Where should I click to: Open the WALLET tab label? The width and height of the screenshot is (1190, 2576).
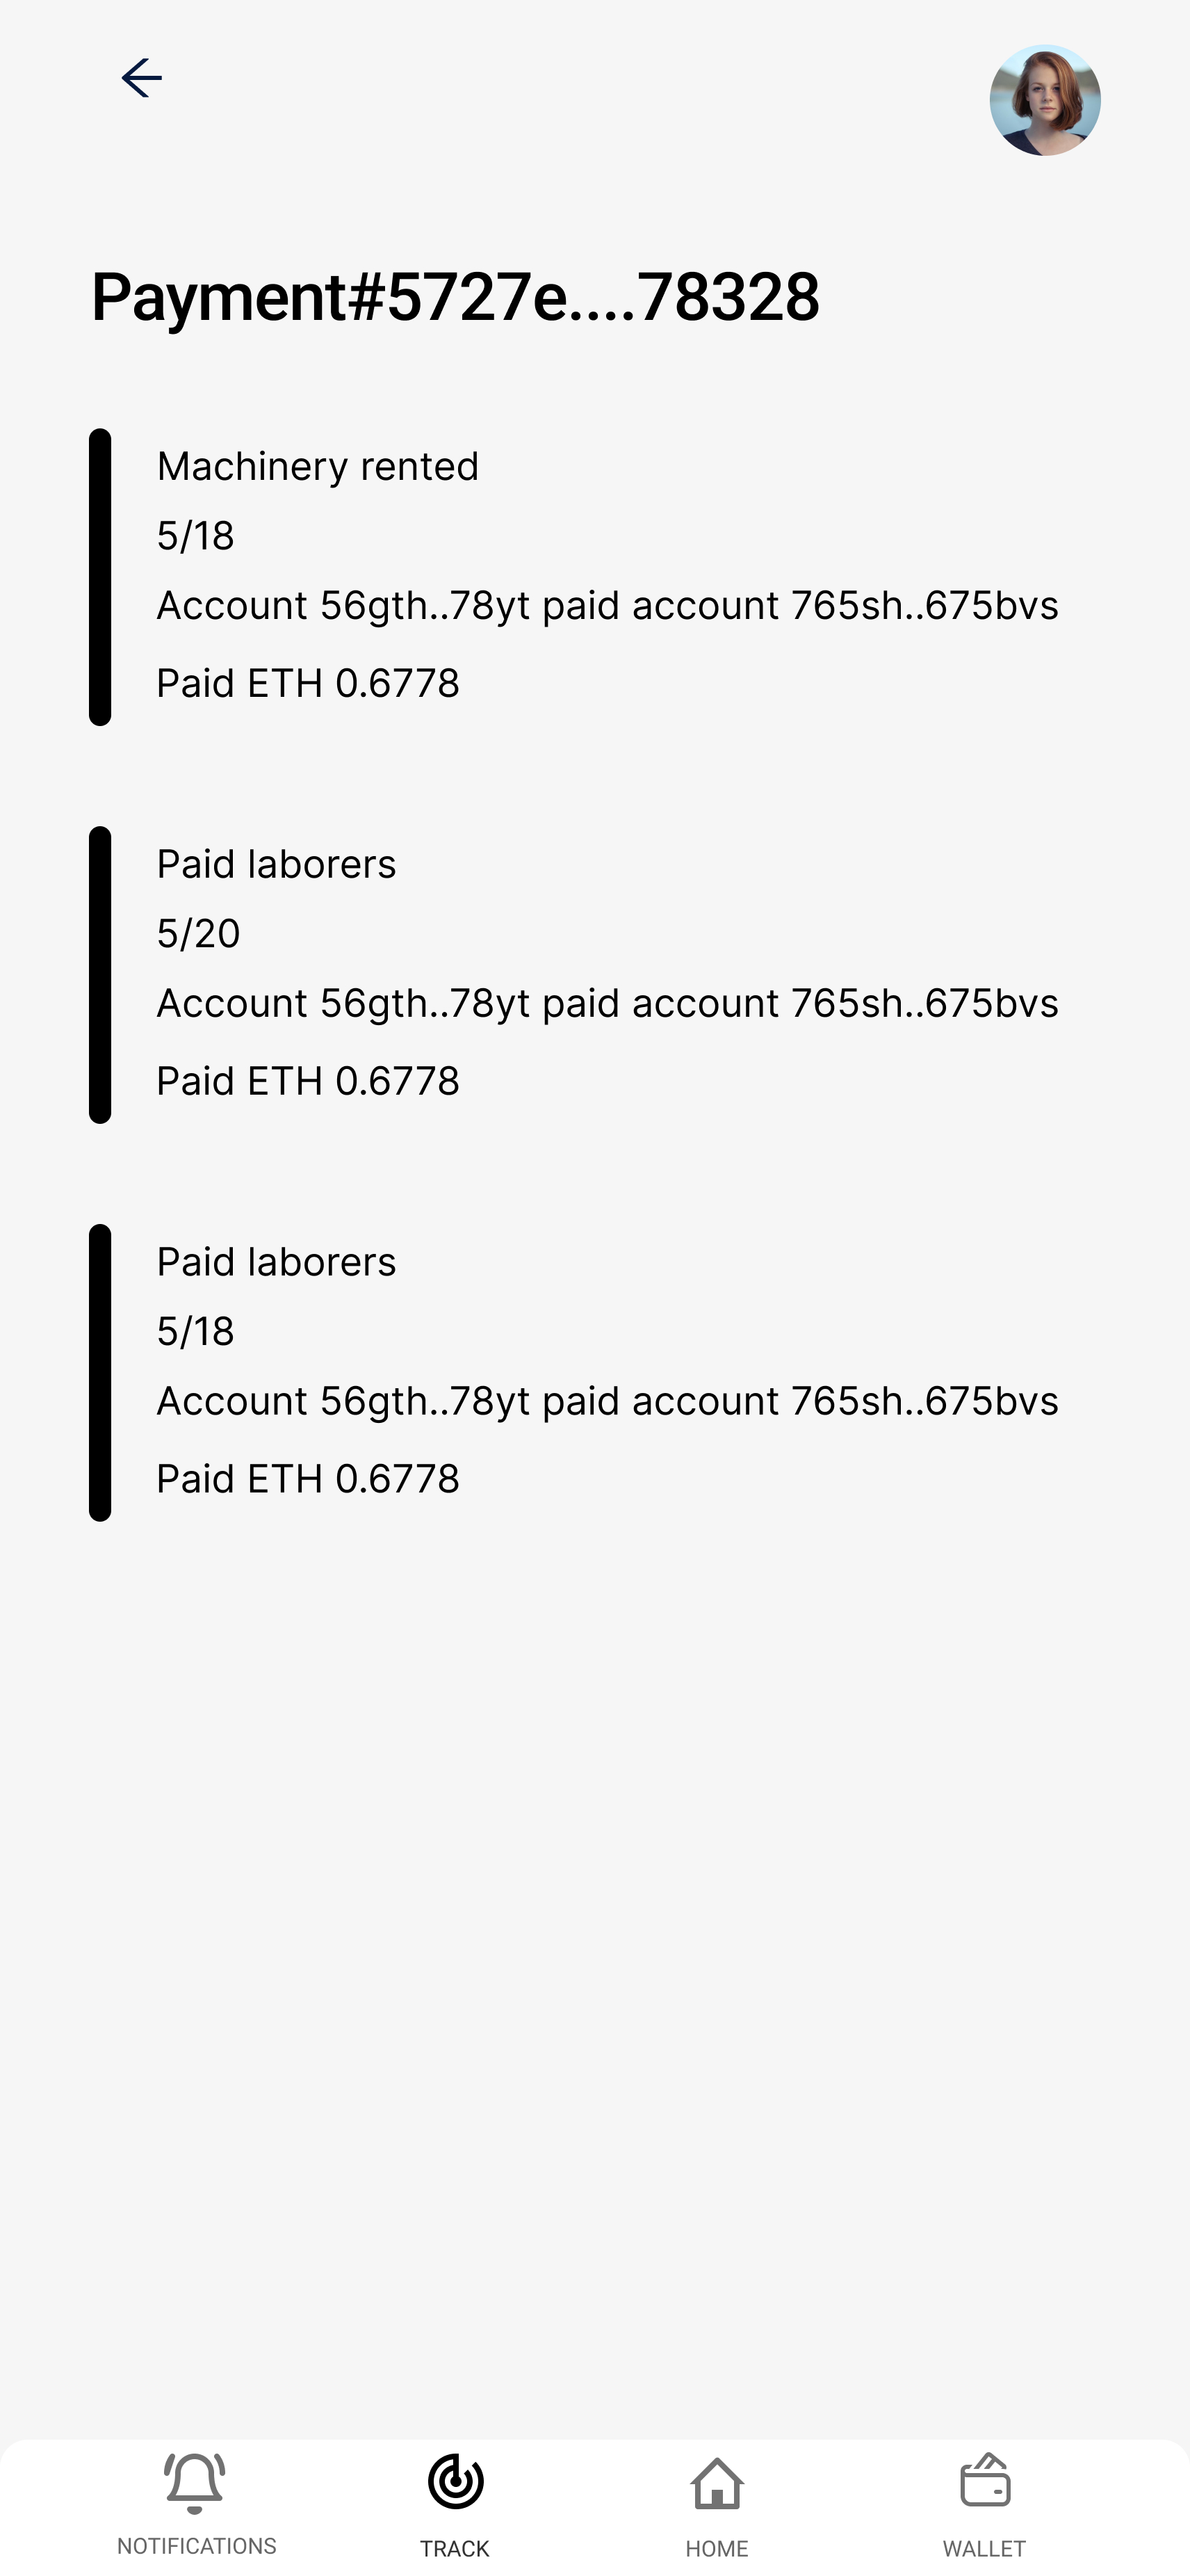[x=984, y=2548]
